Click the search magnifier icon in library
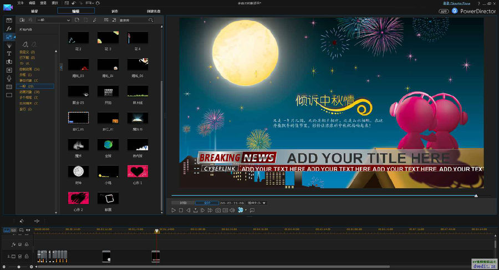Image resolution: width=499 pixels, height=270 pixels. pyautogui.click(x=150, y=20)
